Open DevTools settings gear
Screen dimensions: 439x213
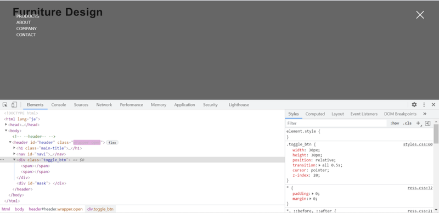click(x=414, y=104)
